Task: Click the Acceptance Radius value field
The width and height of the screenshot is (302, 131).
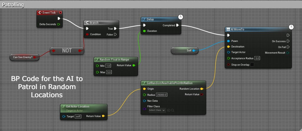Action: 257,58
